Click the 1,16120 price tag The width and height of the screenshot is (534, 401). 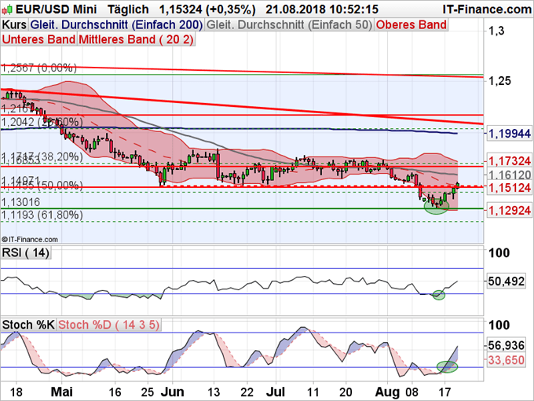tap(509, 175)
